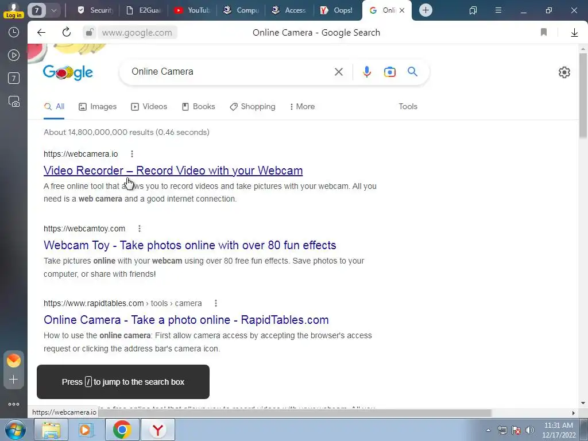588x441 pixels.
Task: Open sidebar three-dots menu
Action: coord(14,404)
